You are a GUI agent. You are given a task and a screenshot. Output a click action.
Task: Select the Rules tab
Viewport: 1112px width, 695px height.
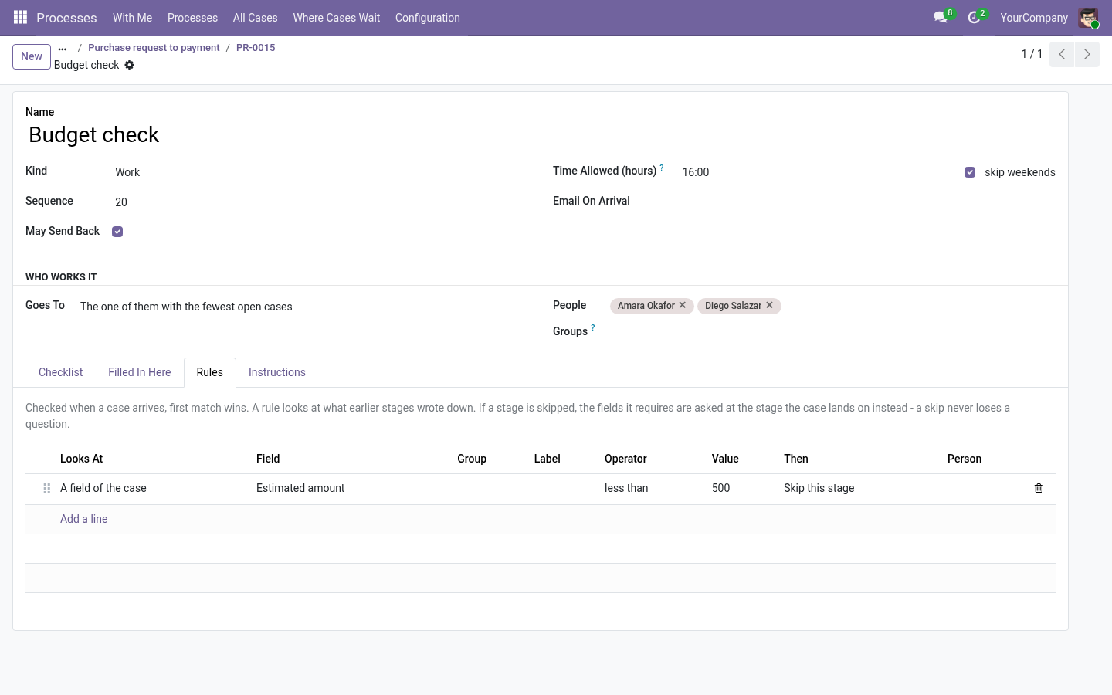pyautogui.click(x=210, y=372)
